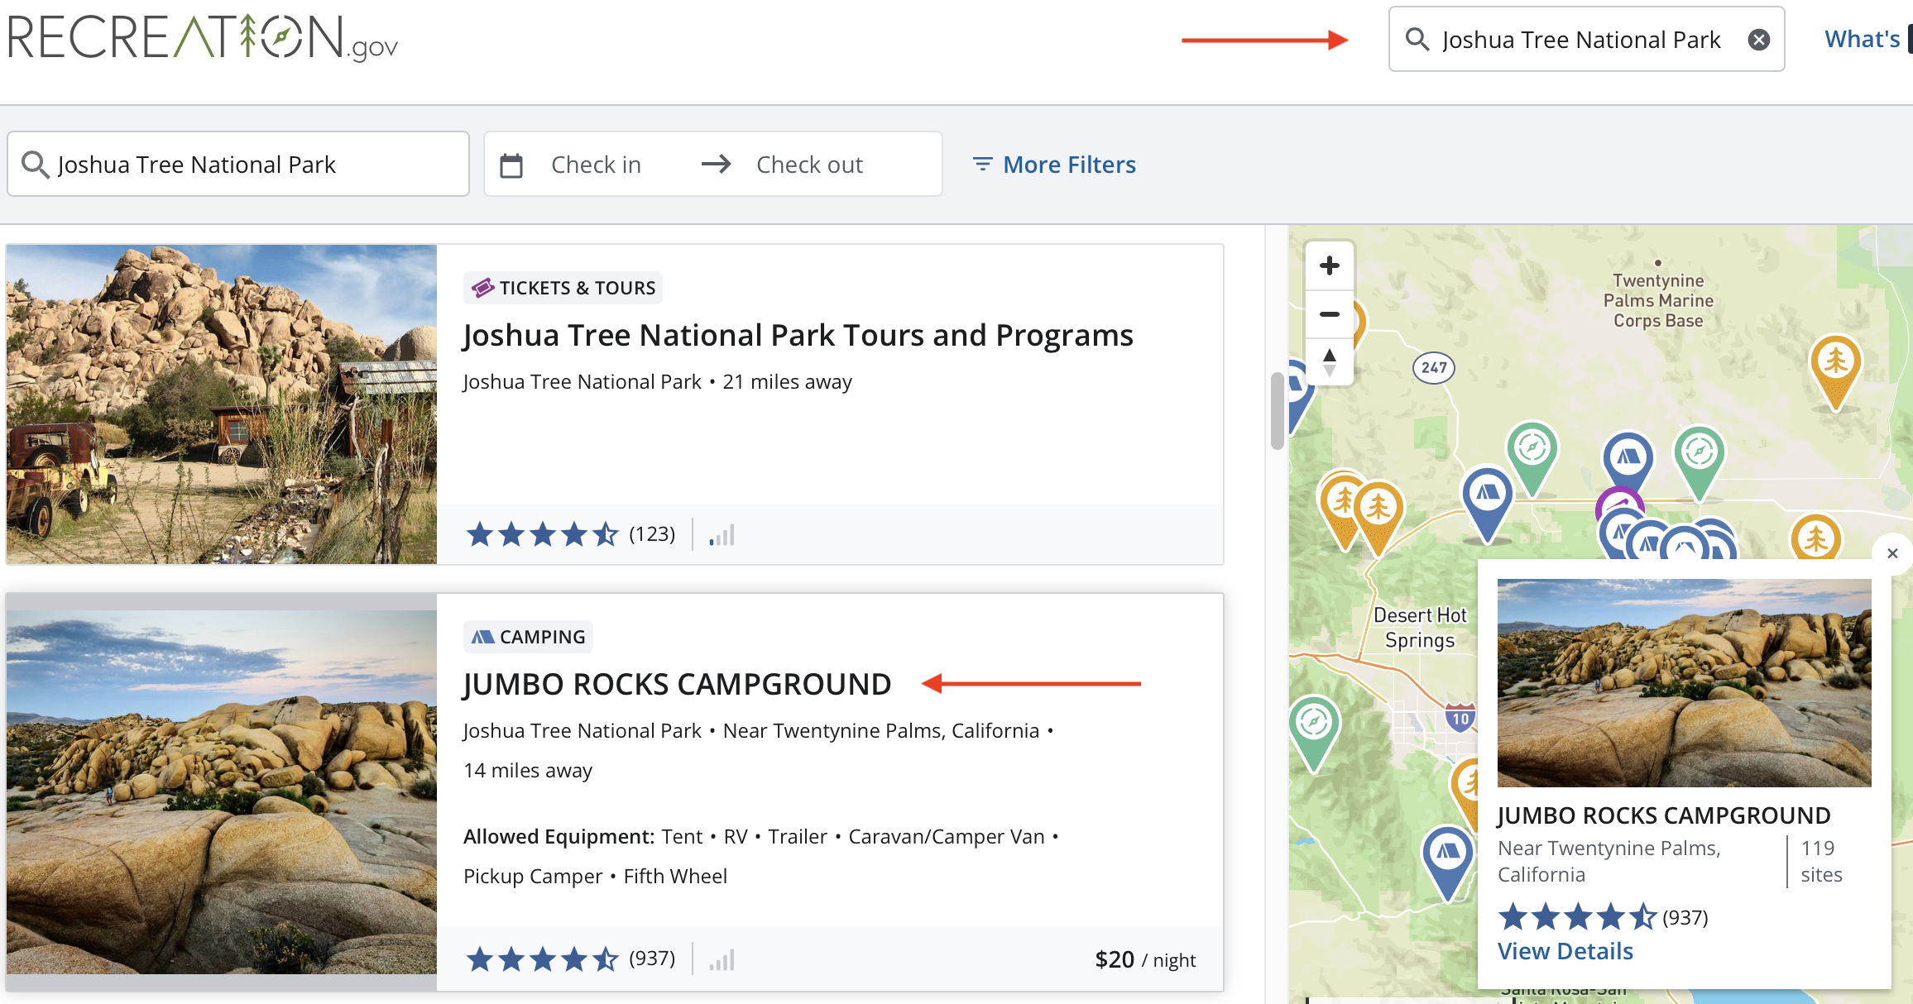Screen dimensions: 1913x1004
Task: Click the orange tree pin near Marine Corps Base
Action: [x=1835, y=364]
